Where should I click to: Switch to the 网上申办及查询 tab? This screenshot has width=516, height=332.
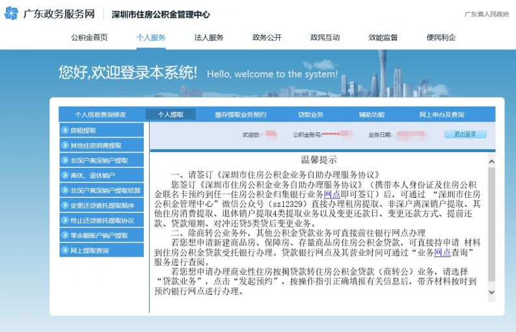coord(442,115)
